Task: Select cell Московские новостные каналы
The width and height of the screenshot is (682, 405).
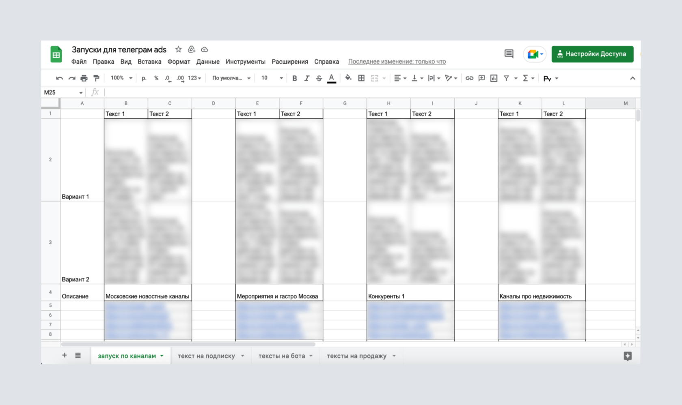Action: click(x=148, y=292)
